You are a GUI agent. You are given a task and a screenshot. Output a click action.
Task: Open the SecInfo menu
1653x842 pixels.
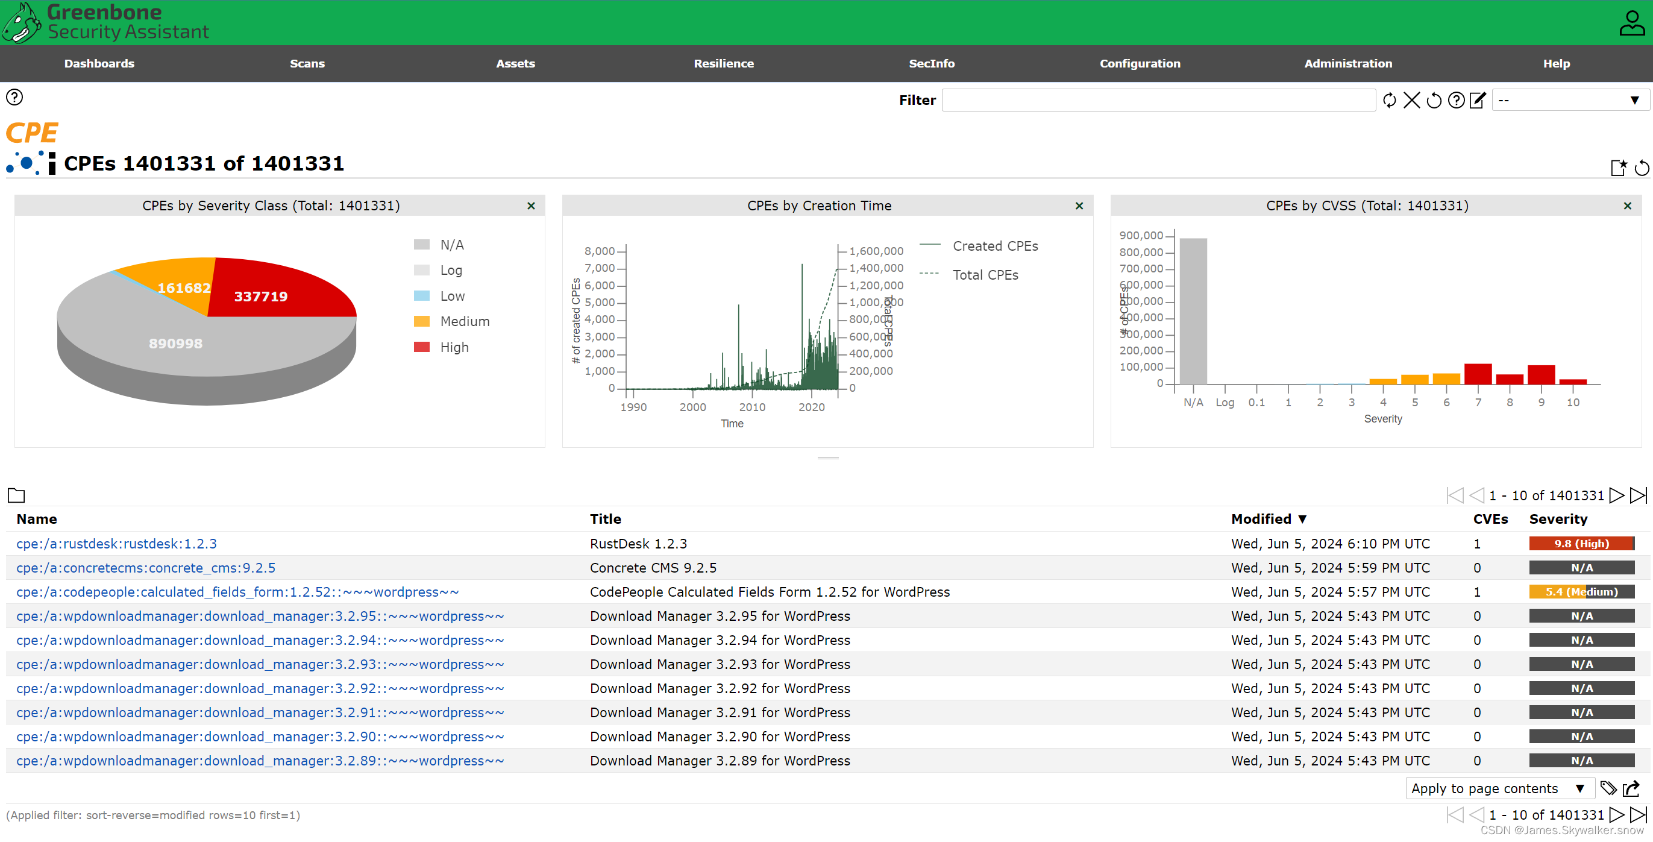[931, 63]
